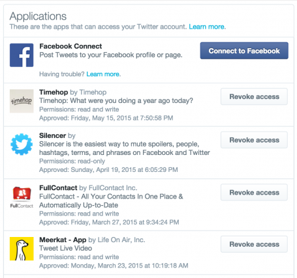This screenshot has height=278, width=297.
Task: Click the Applications heading
Action: pyautogui.click(x=38, y=16)
